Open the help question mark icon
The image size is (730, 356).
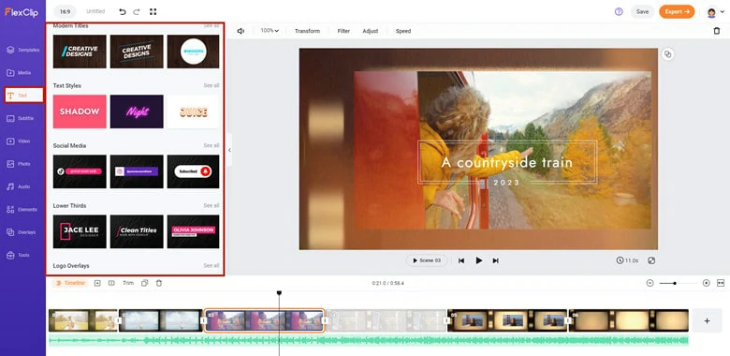tap(619, 11)
